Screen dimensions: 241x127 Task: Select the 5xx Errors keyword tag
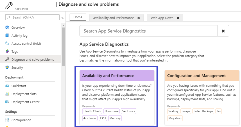tap(128, 111)
